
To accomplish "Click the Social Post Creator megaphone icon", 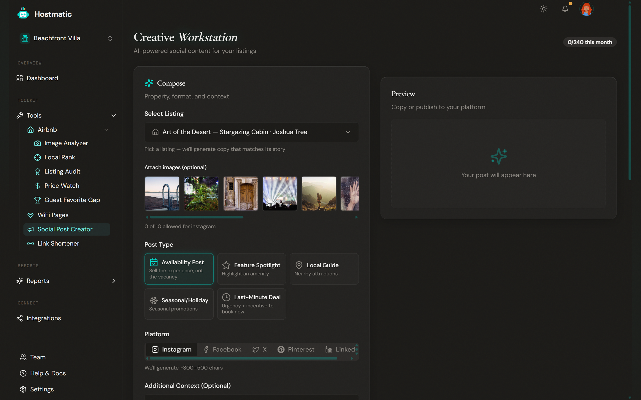I will point(31,230).
